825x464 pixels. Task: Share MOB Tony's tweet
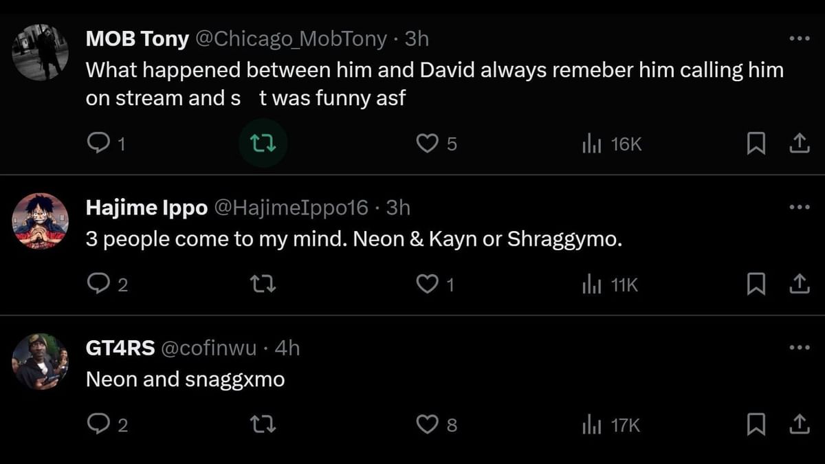tap(798, 144)
